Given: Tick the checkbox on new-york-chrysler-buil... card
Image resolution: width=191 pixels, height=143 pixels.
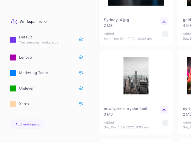Looking at the screenshot, I should click(165, 123).
